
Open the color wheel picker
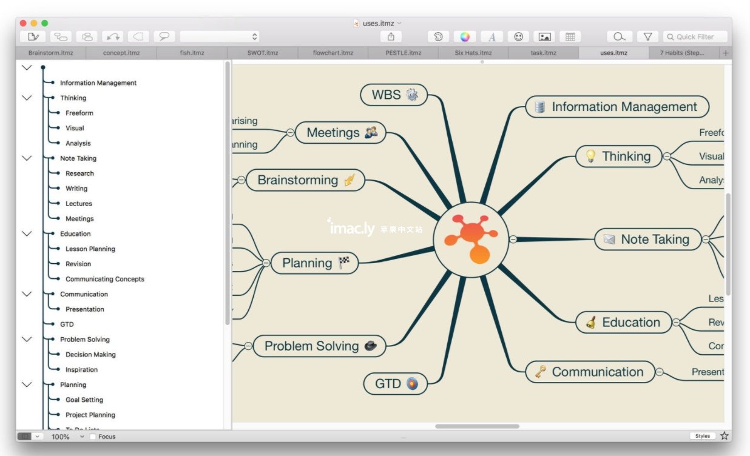pyautogui.click(x=465, y=37)
